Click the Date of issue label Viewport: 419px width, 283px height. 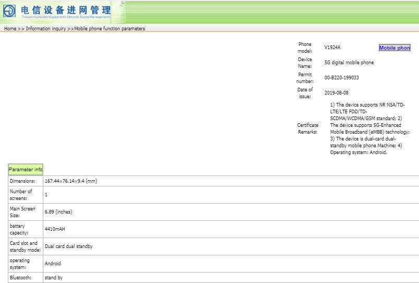click(x=305, y=93)
